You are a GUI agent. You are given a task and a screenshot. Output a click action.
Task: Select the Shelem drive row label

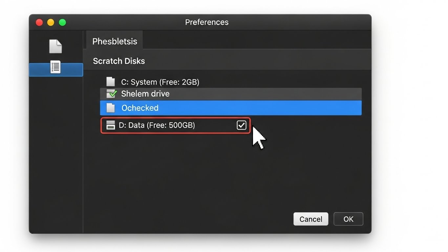pos(145,94)
